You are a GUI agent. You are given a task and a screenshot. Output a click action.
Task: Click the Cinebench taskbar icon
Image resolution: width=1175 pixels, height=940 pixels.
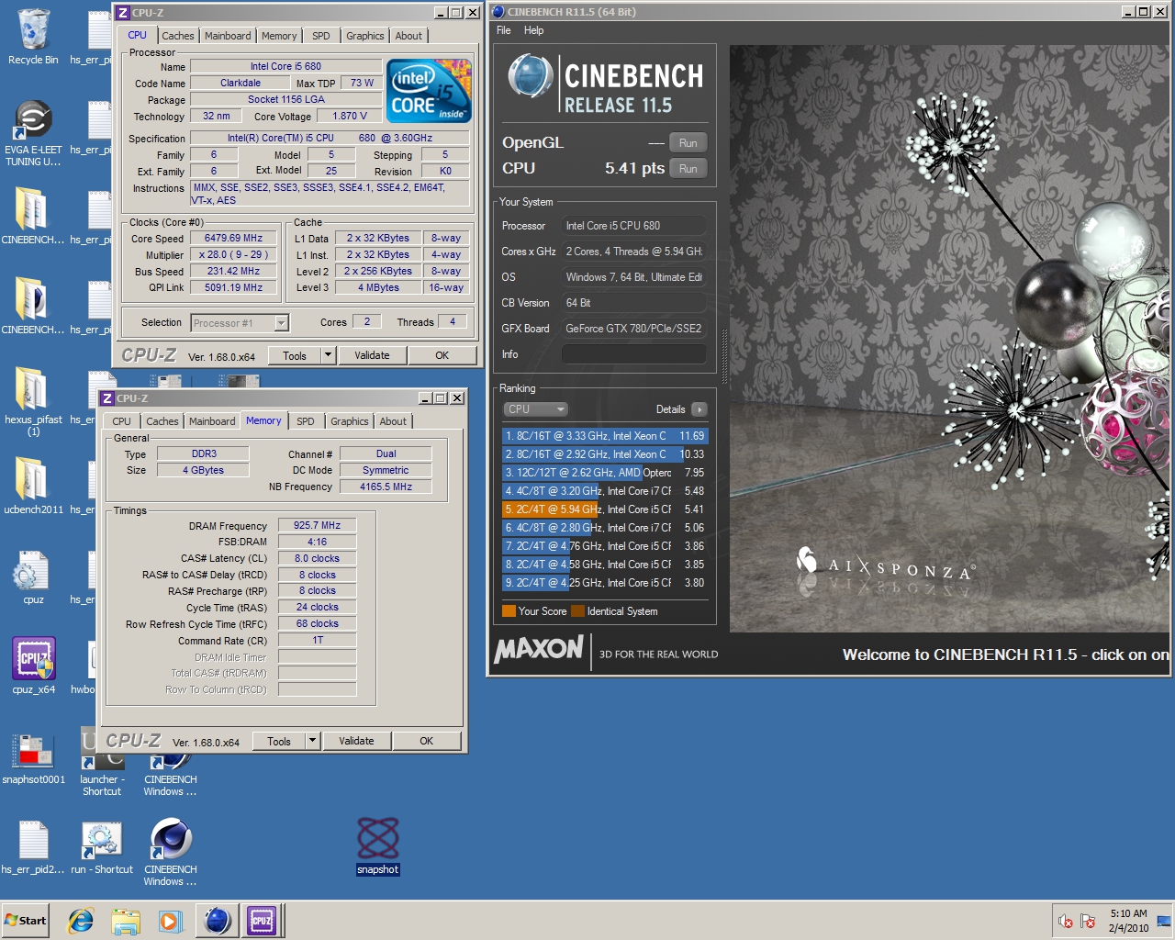tap(218, 920)
